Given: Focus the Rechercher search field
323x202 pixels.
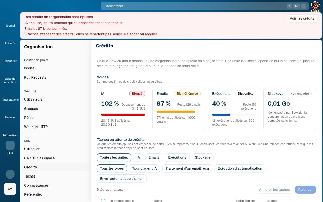Looking at the screenshot, I should 205,6.
